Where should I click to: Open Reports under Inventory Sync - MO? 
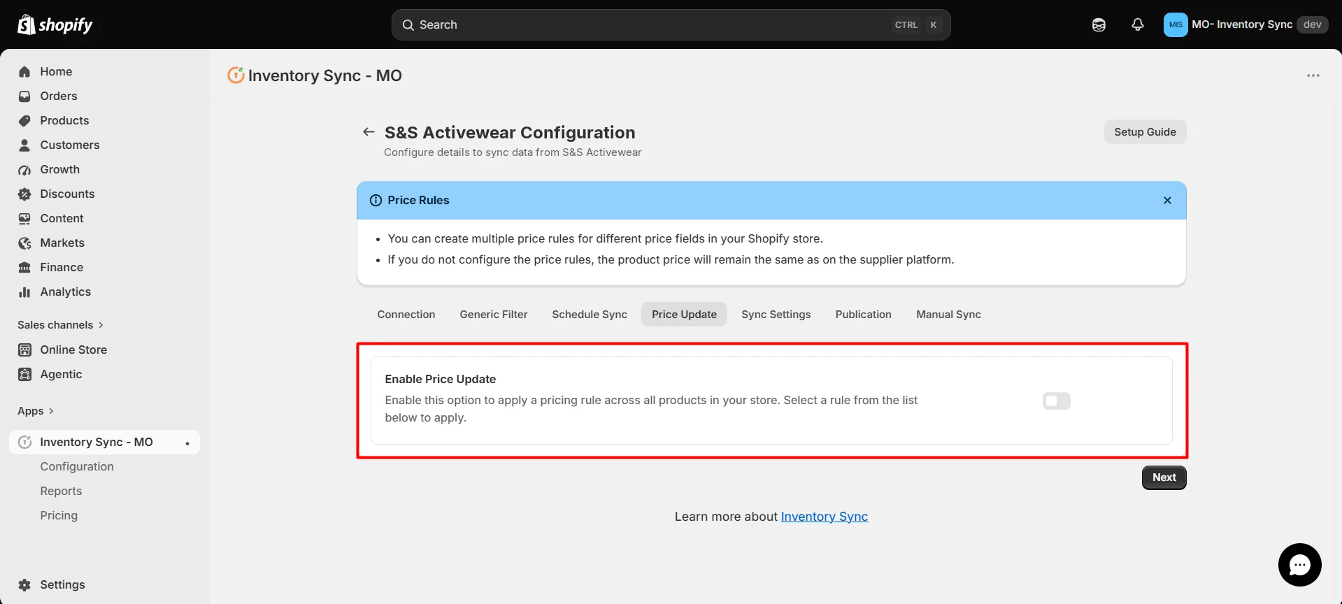click(x=61, y=491)
